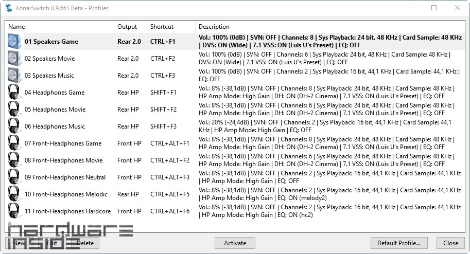This screenshot has width=470, height=254.
Task: Click the SHIFT+F2 shortcut cell
Action: click(x=163, y=110)
